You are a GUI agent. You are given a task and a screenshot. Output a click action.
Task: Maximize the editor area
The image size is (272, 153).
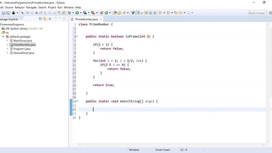pos(269,19)
